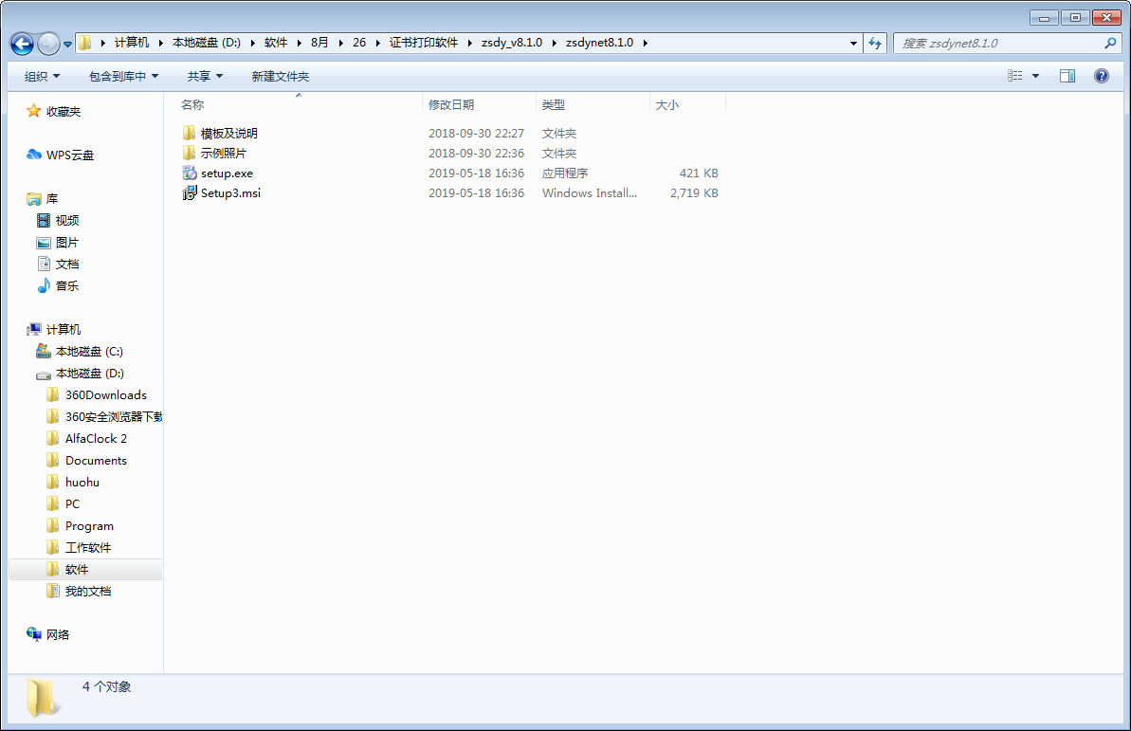Select the Setup3.msi installer file
Screen dimensions: 1131x731
click(230, 193)
